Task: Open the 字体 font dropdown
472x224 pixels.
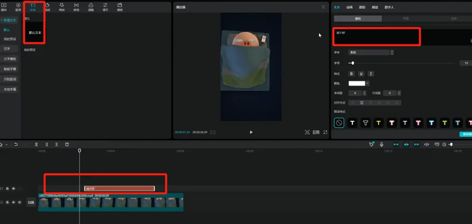Action: click(x=371, y=52)
